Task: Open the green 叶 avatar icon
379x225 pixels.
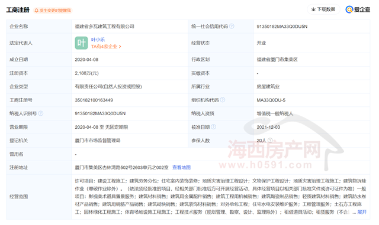Action: [81, 43]
